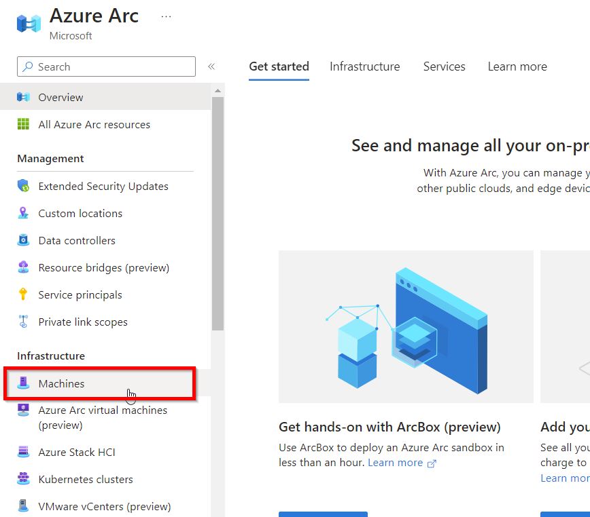Open Extended Security Updates
Viewport: 590px width, 517px height.
coord(105,186)
